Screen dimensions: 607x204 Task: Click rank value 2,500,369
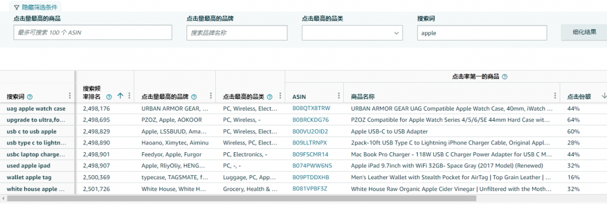(x=96, y=178)
